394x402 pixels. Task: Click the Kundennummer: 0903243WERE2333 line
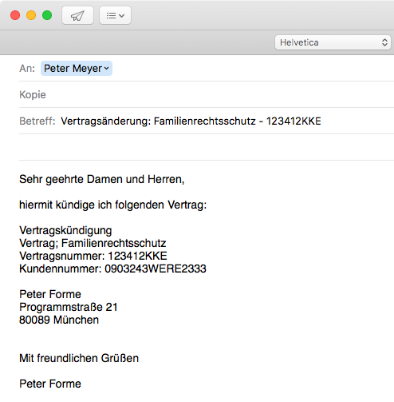[112, 269]
